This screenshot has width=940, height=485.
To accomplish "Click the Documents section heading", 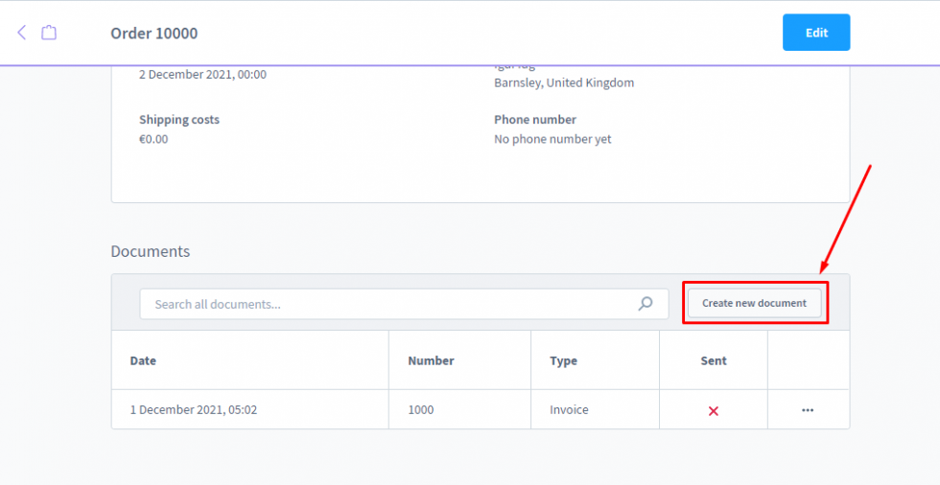I will (151, 252).
